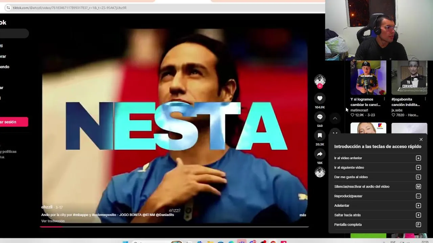
Task: Open the sound disc below share count
Action: 320,172
